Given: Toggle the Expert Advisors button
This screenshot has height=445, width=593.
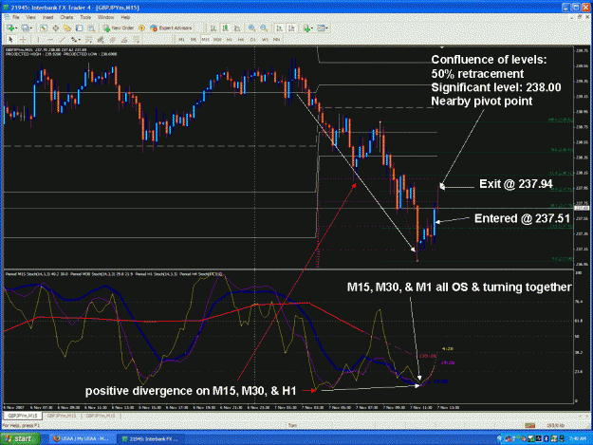Looking at the screenshot, I should coord(171,28).
